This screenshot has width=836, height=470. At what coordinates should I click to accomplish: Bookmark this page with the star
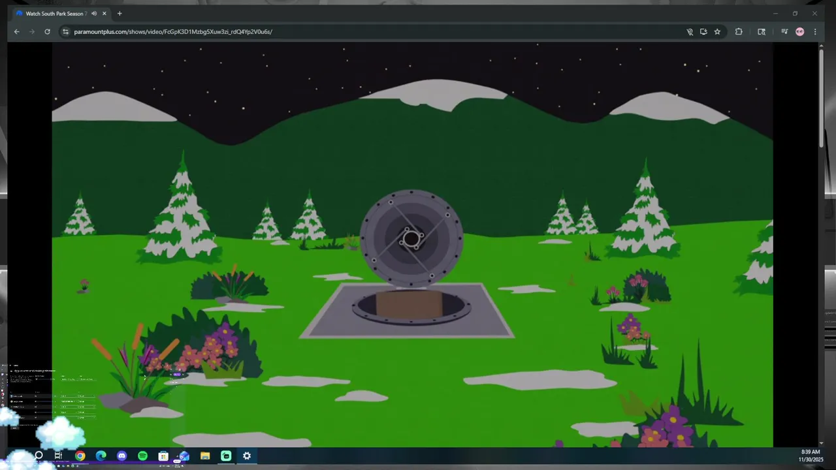(717, 31)
